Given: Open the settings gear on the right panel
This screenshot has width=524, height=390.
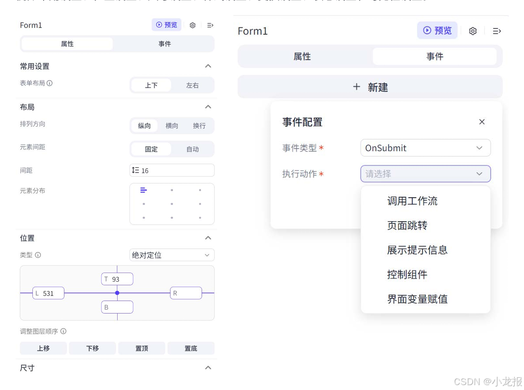Looking at the screenshot, I should (472, 31).
